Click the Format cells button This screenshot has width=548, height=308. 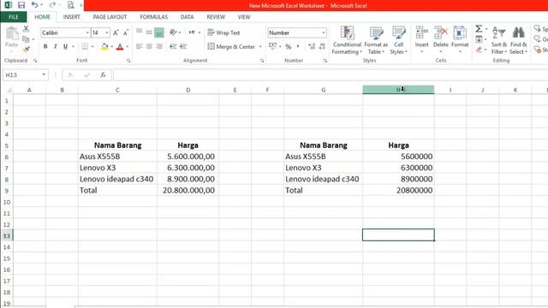coord(460,40)
